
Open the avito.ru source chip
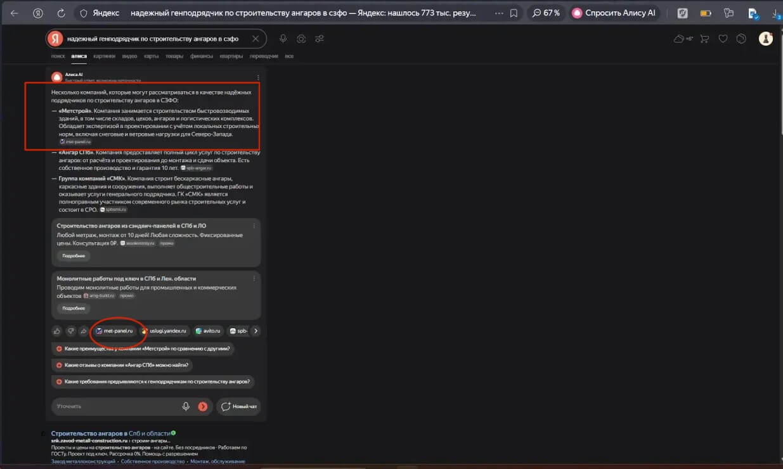tap(209, 331)
